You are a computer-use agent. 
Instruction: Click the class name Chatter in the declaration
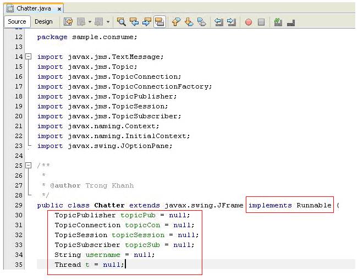tap(109, 205)
